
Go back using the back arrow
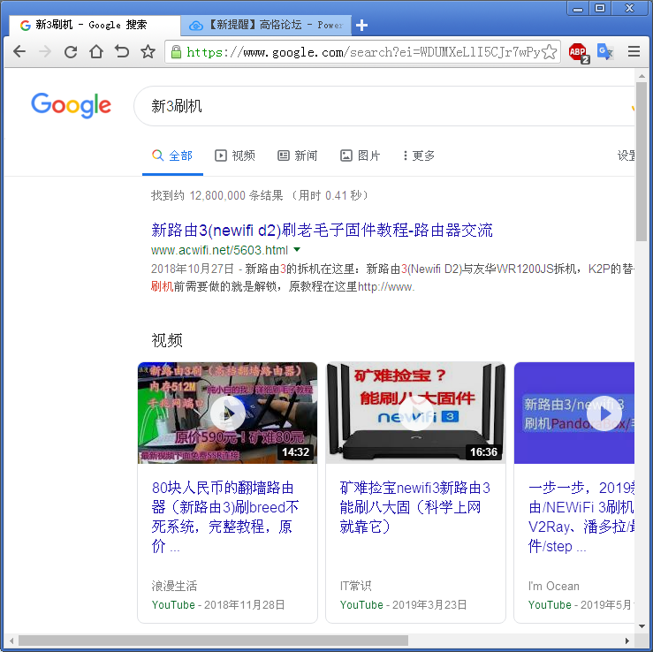19,51
